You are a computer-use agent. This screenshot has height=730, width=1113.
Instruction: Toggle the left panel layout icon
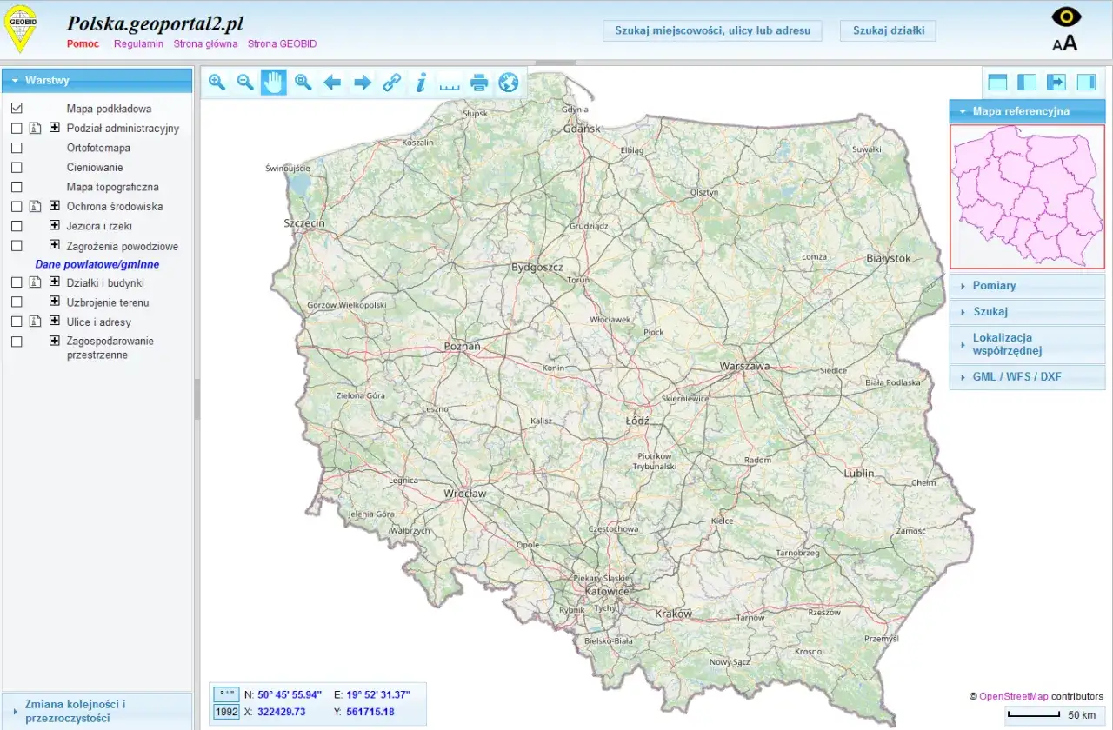(x=1027, y=83)
